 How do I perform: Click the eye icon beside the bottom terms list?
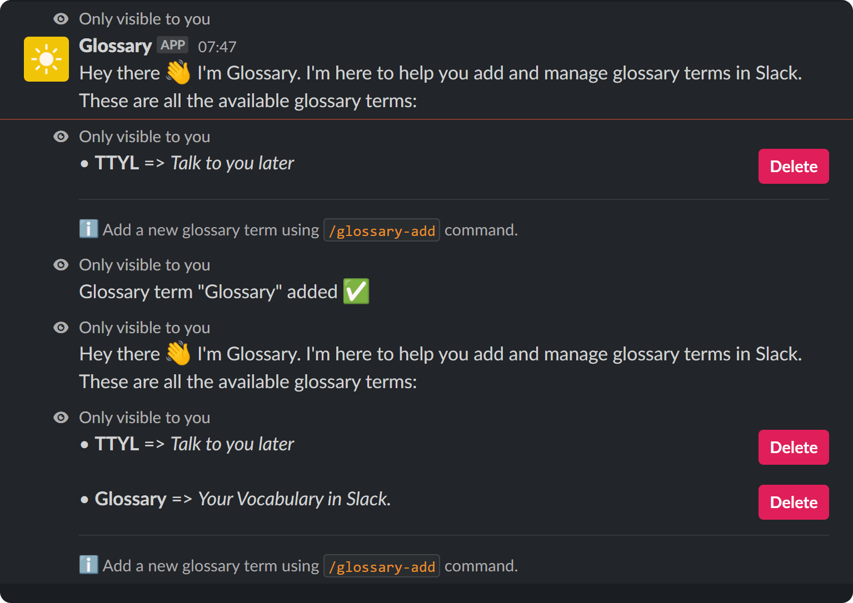click(x=61, y=417)
